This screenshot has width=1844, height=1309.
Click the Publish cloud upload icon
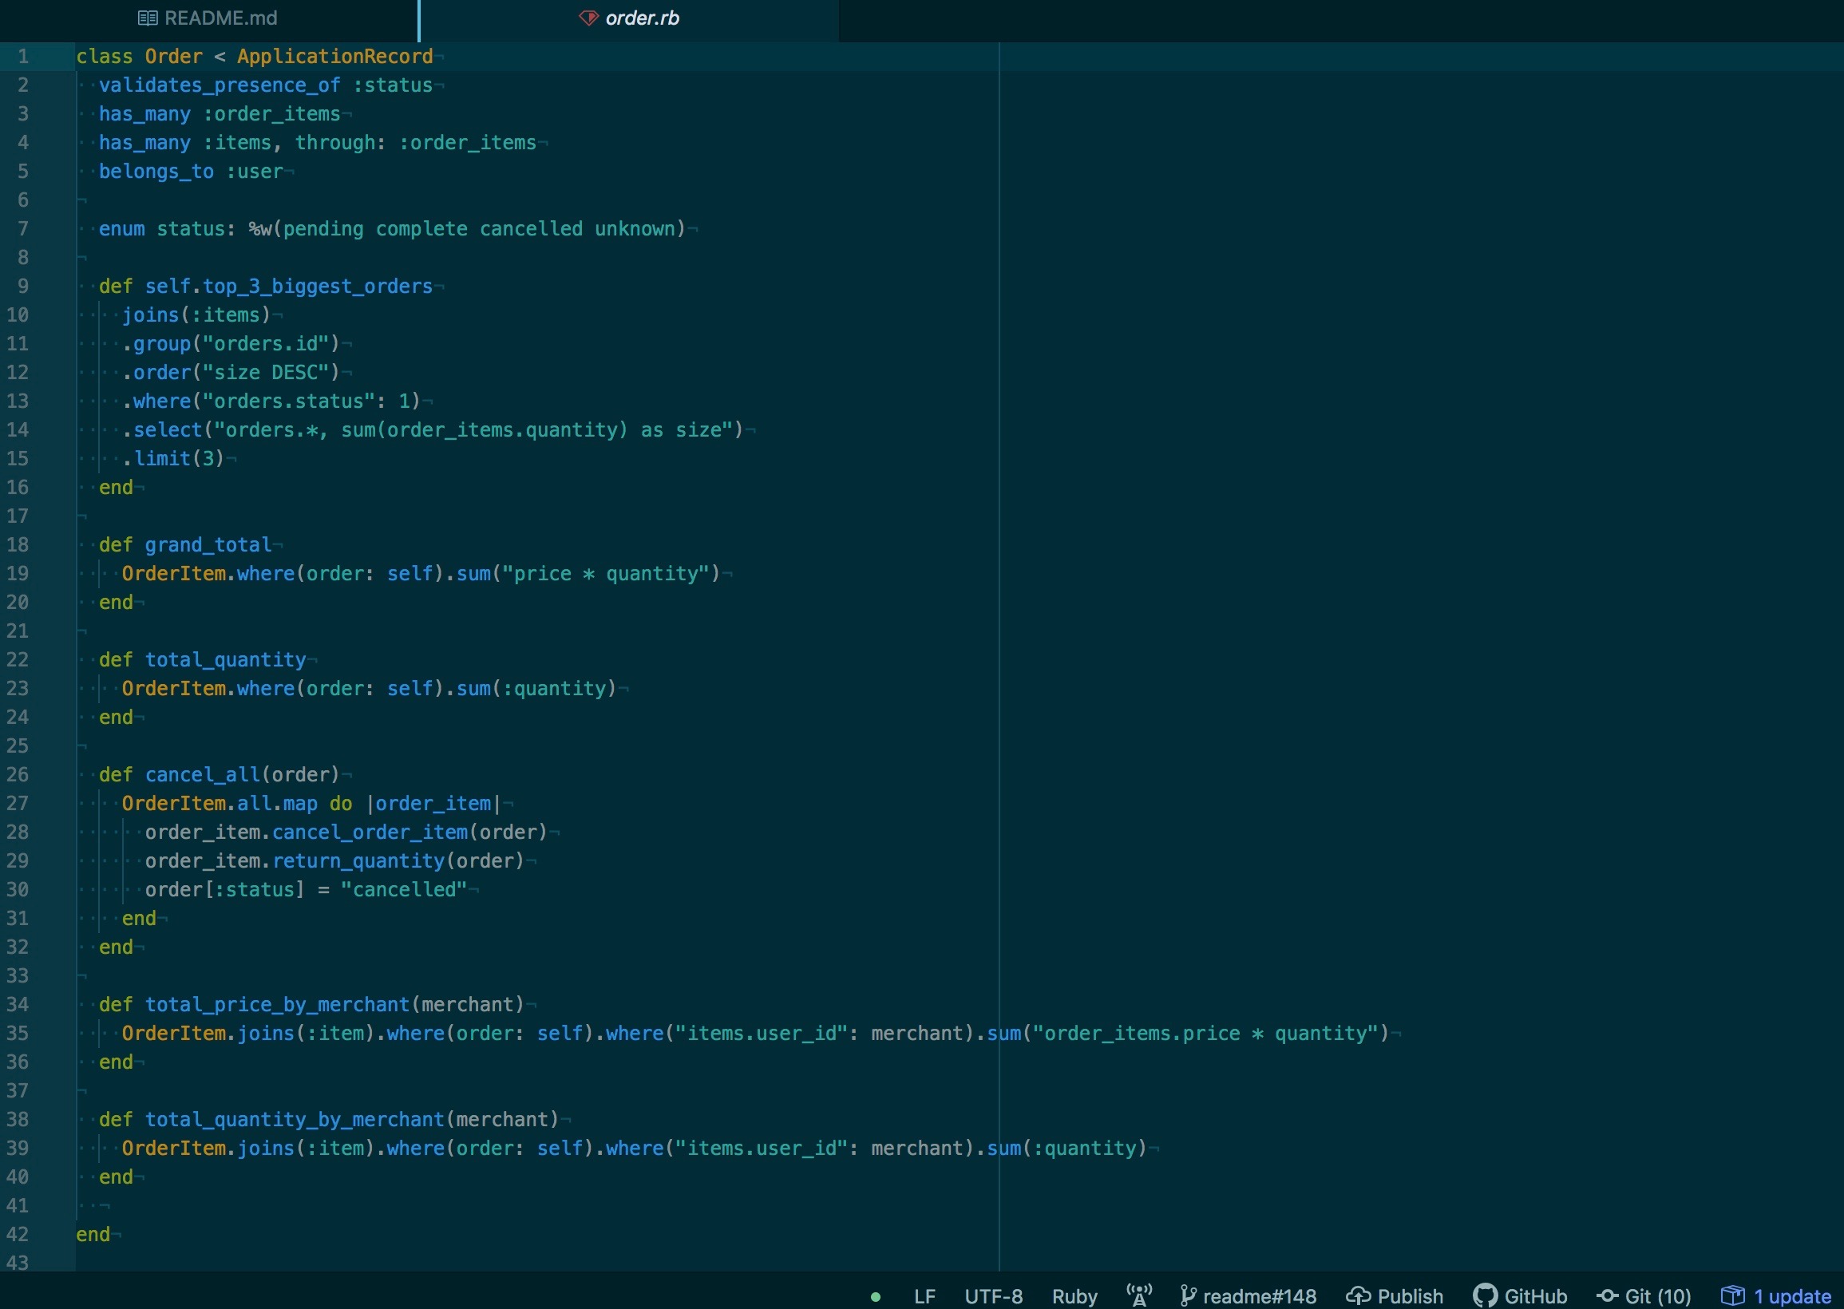click(x=1358, y=1295)
